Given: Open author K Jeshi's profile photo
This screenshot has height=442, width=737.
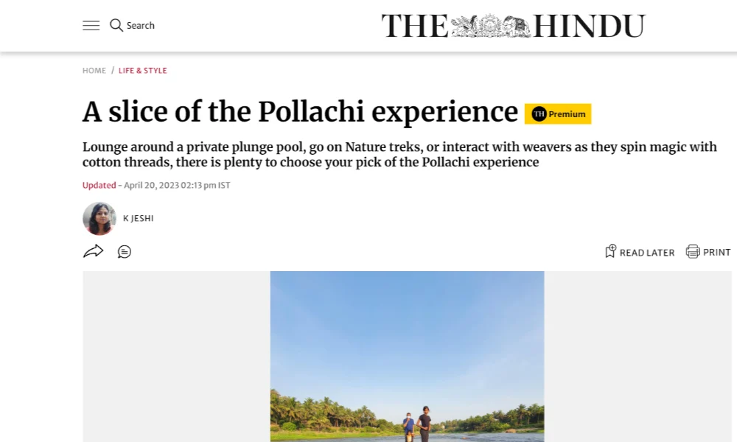Looking at the screenshot, I should pos(99,218).
